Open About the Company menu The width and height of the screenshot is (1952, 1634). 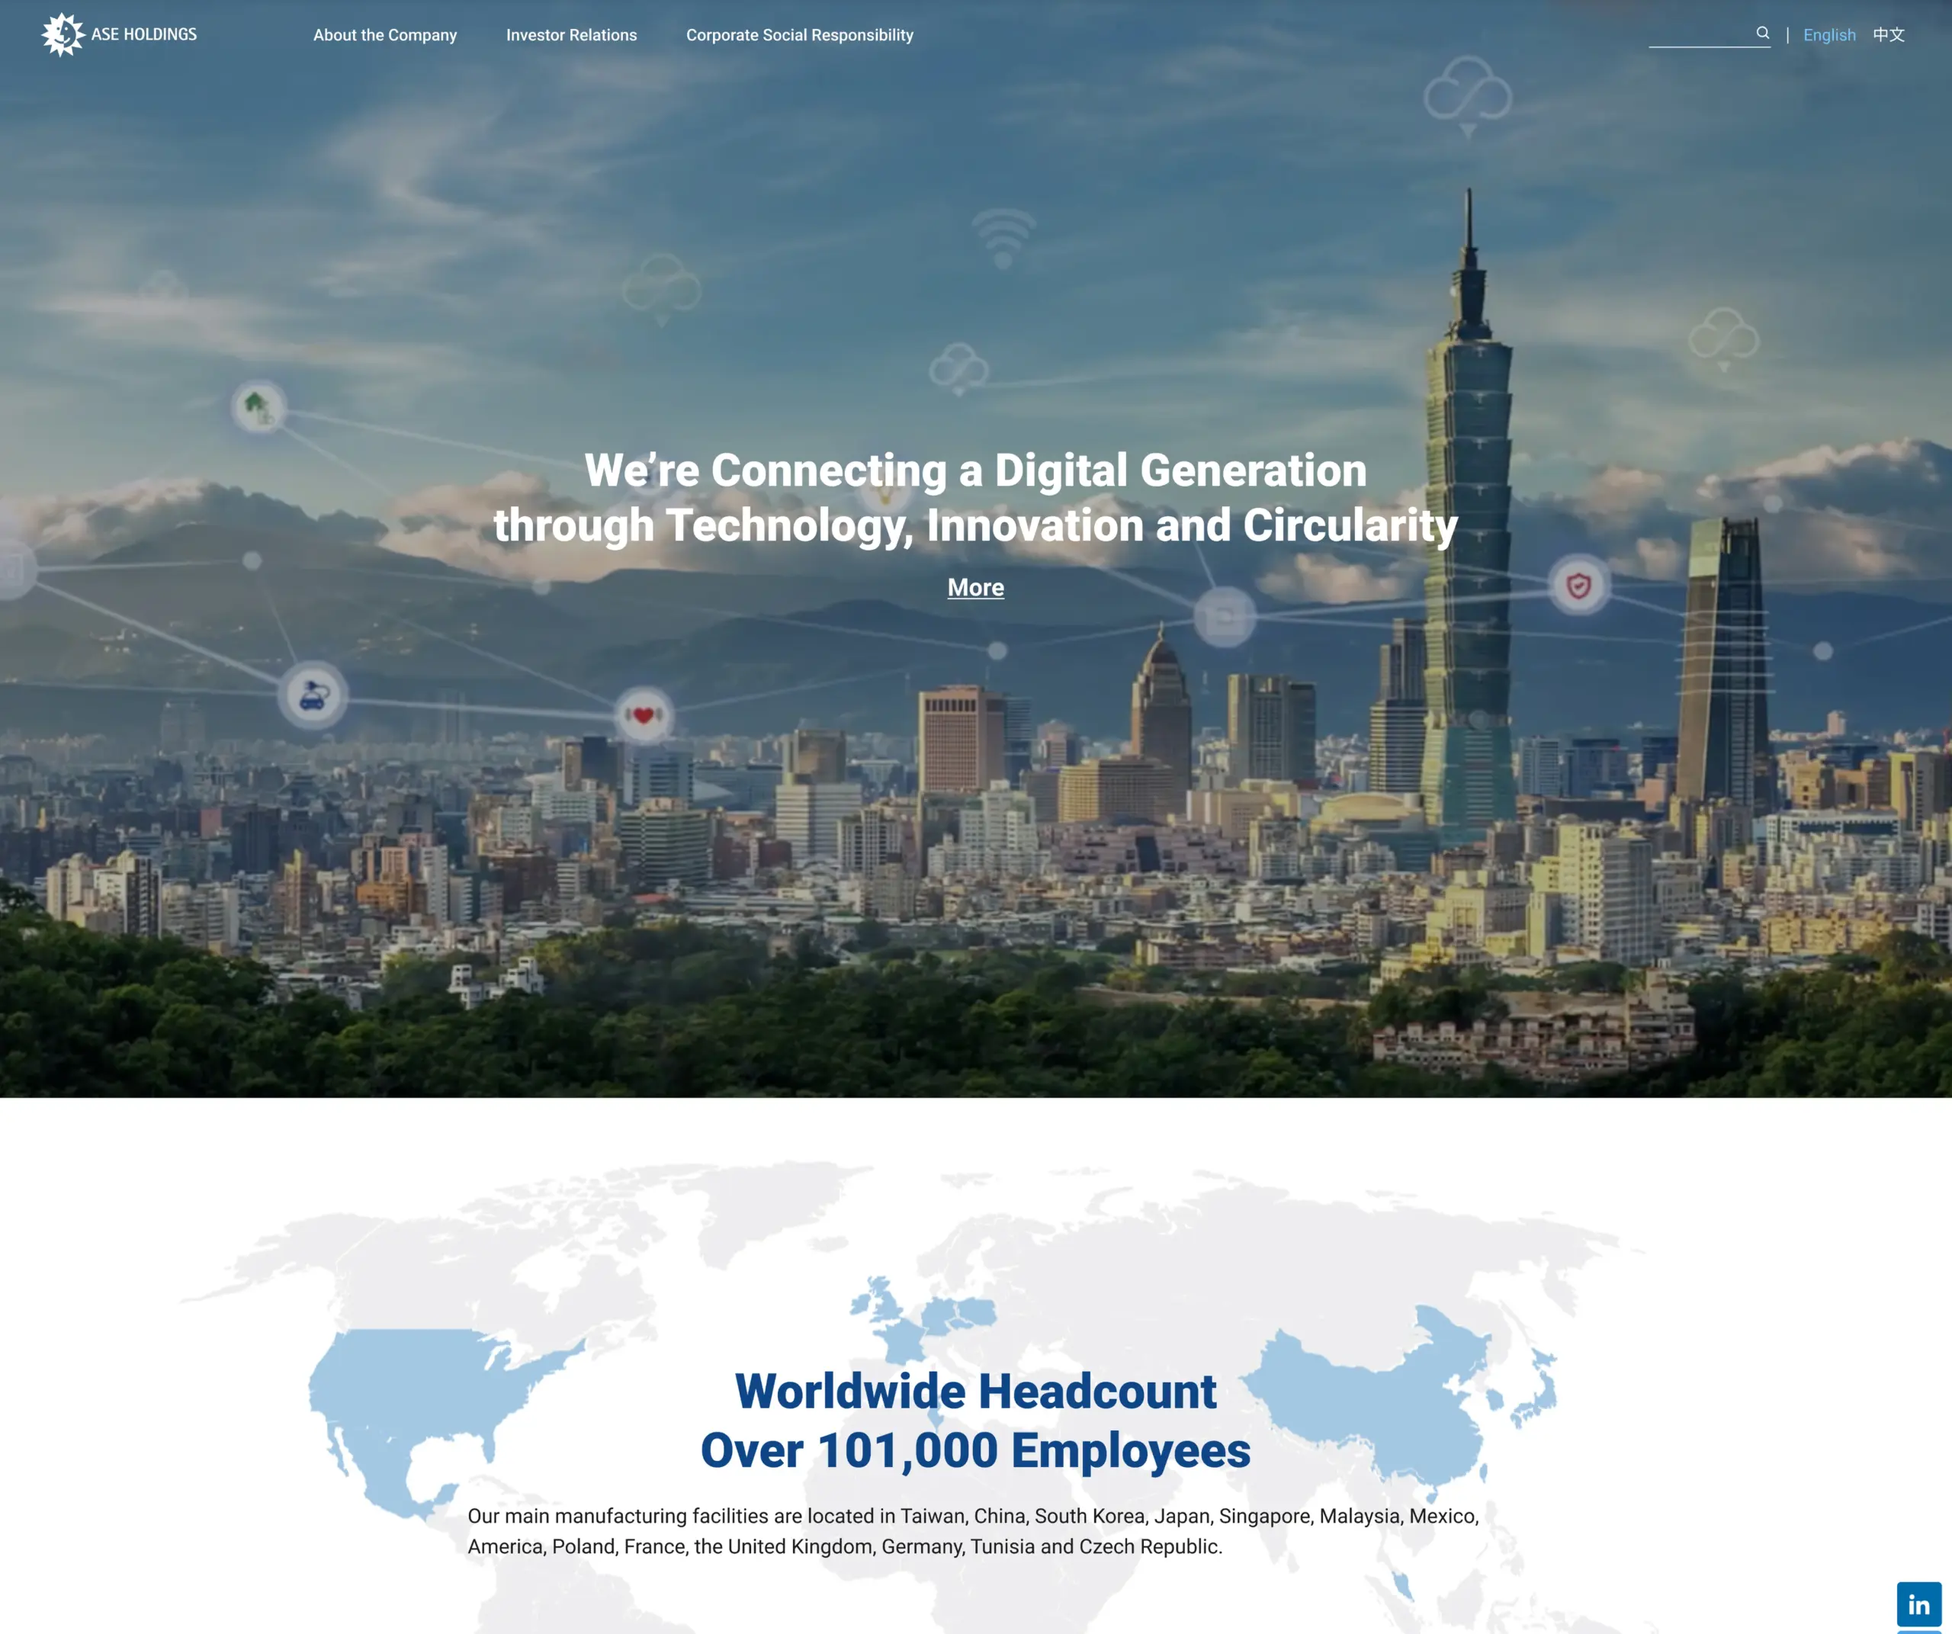point(385,35)
